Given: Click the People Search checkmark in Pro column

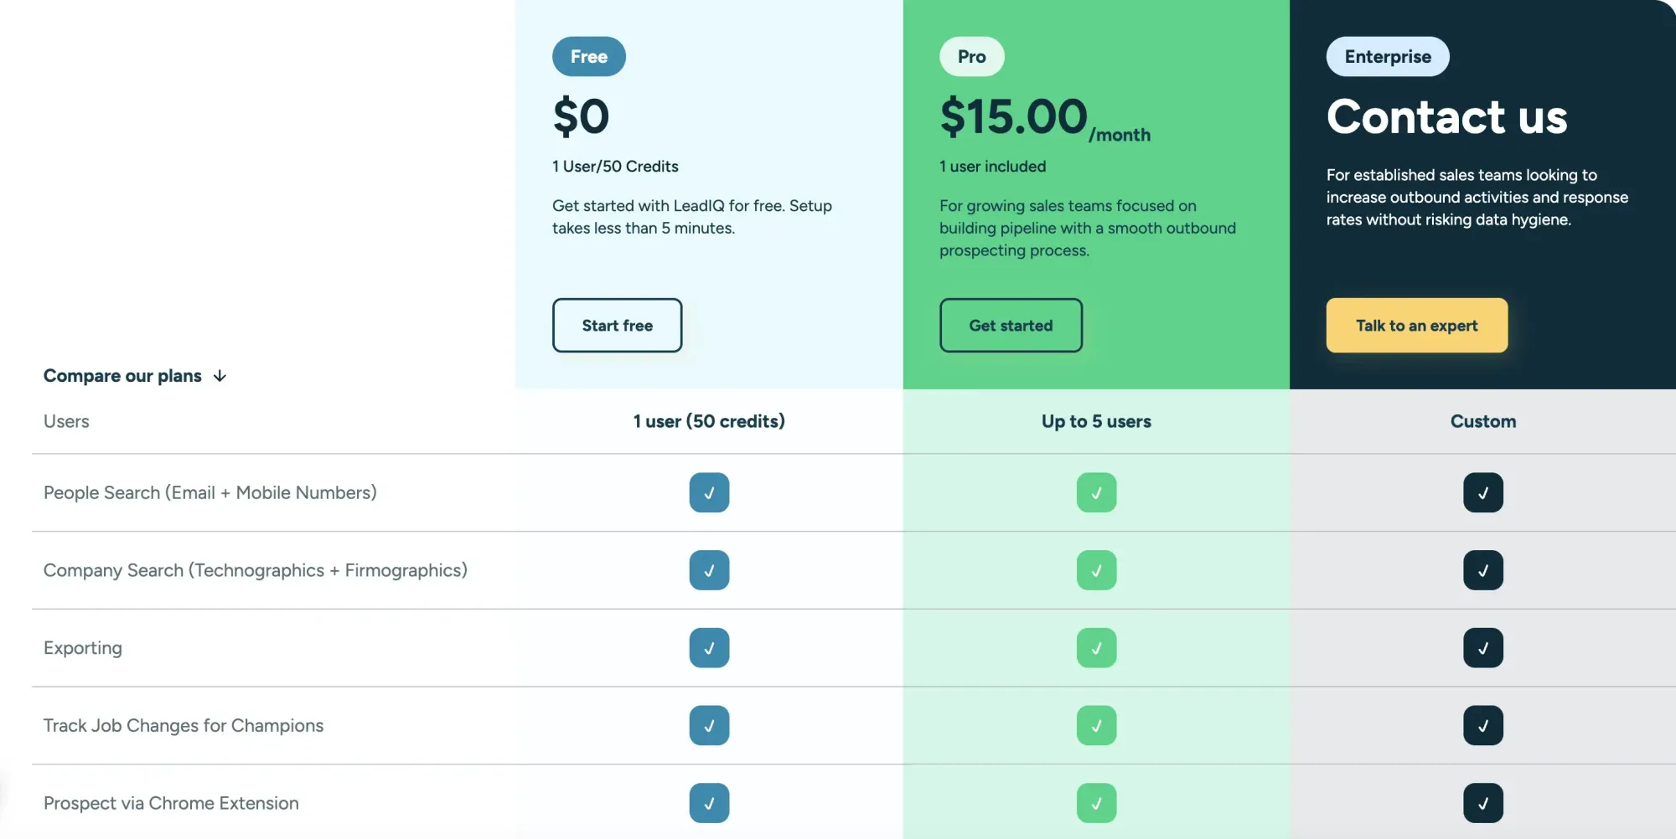Looking at the screenshot, I should (x=1096, y=492).
